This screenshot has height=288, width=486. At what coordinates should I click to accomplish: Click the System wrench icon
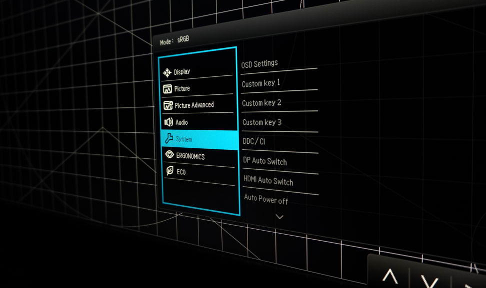coord(169,139)
